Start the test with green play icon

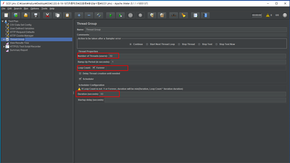[110, 15]
